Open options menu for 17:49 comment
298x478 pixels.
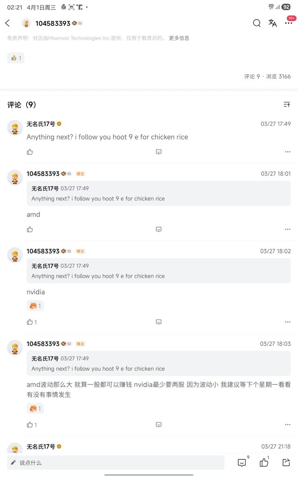point(288,152)
